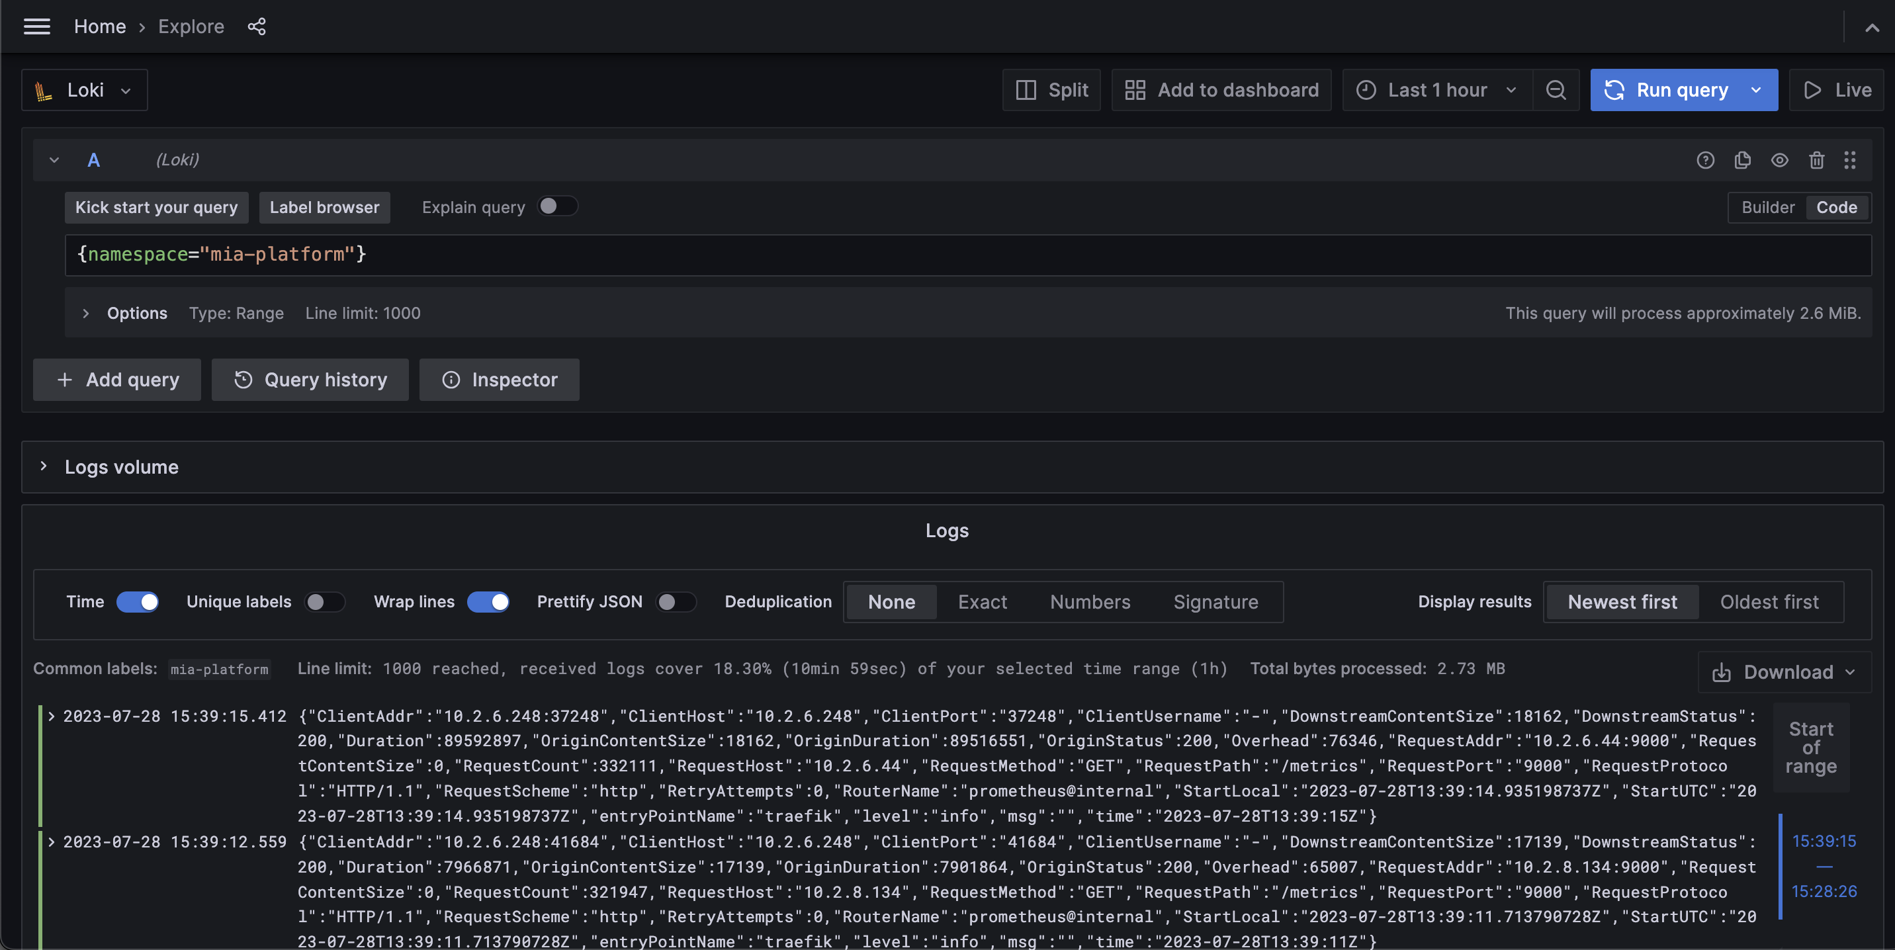Click the Run query button

click(1682, 90)
